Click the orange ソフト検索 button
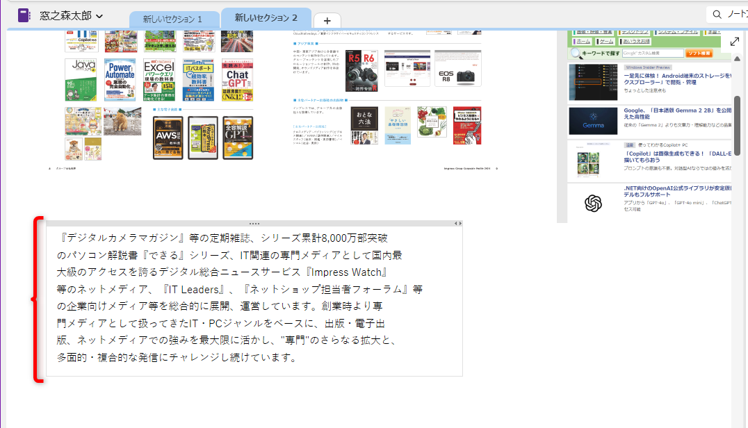This screenshot has width=748, height=428. coord(699,53)
